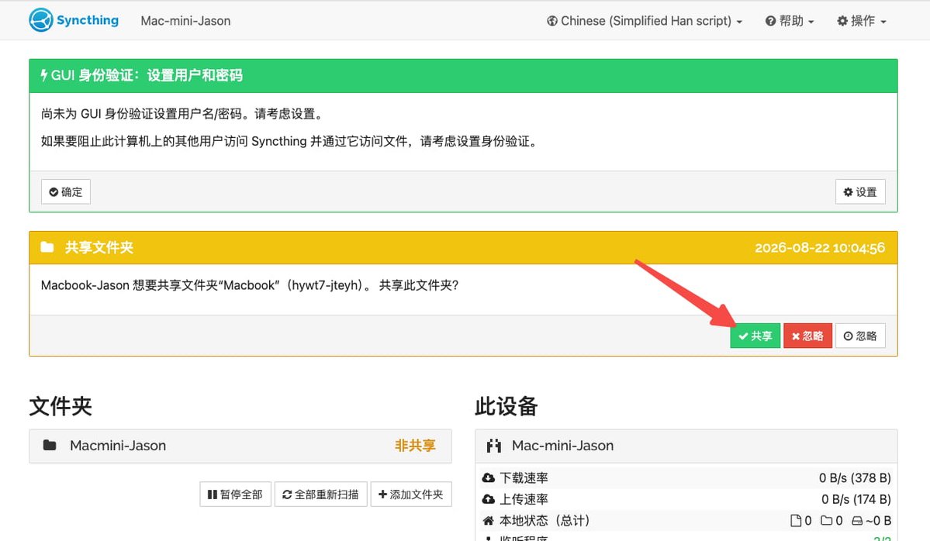
Task: Click the device icon beside Mac-mini-Jason
Action: pos(493,446)
